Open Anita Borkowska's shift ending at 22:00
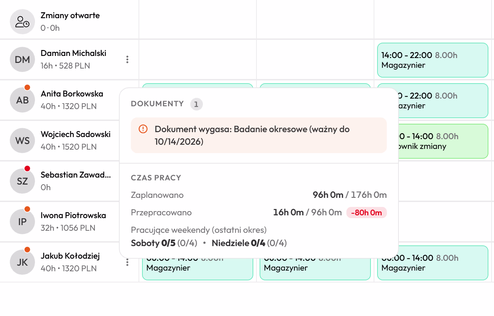The height and width of the screenshot is (316, 494). [x=443, y=101]
